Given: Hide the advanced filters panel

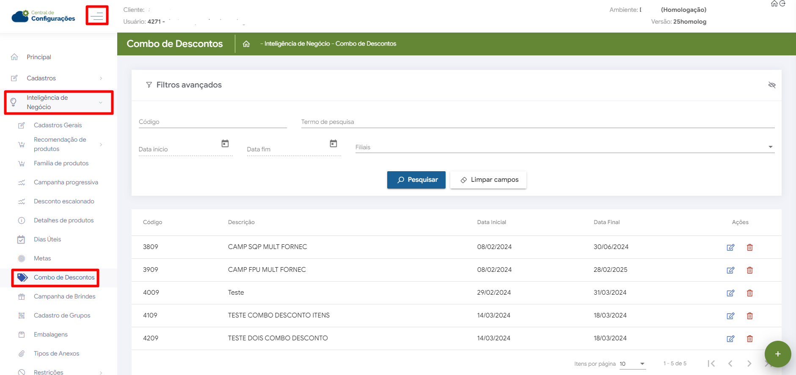Looking at the screenshot, I should point(771,85).
